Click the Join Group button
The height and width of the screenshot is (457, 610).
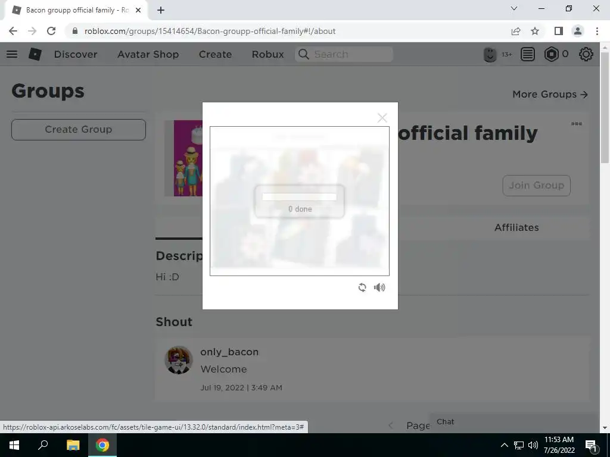click(x=537, y=186)
